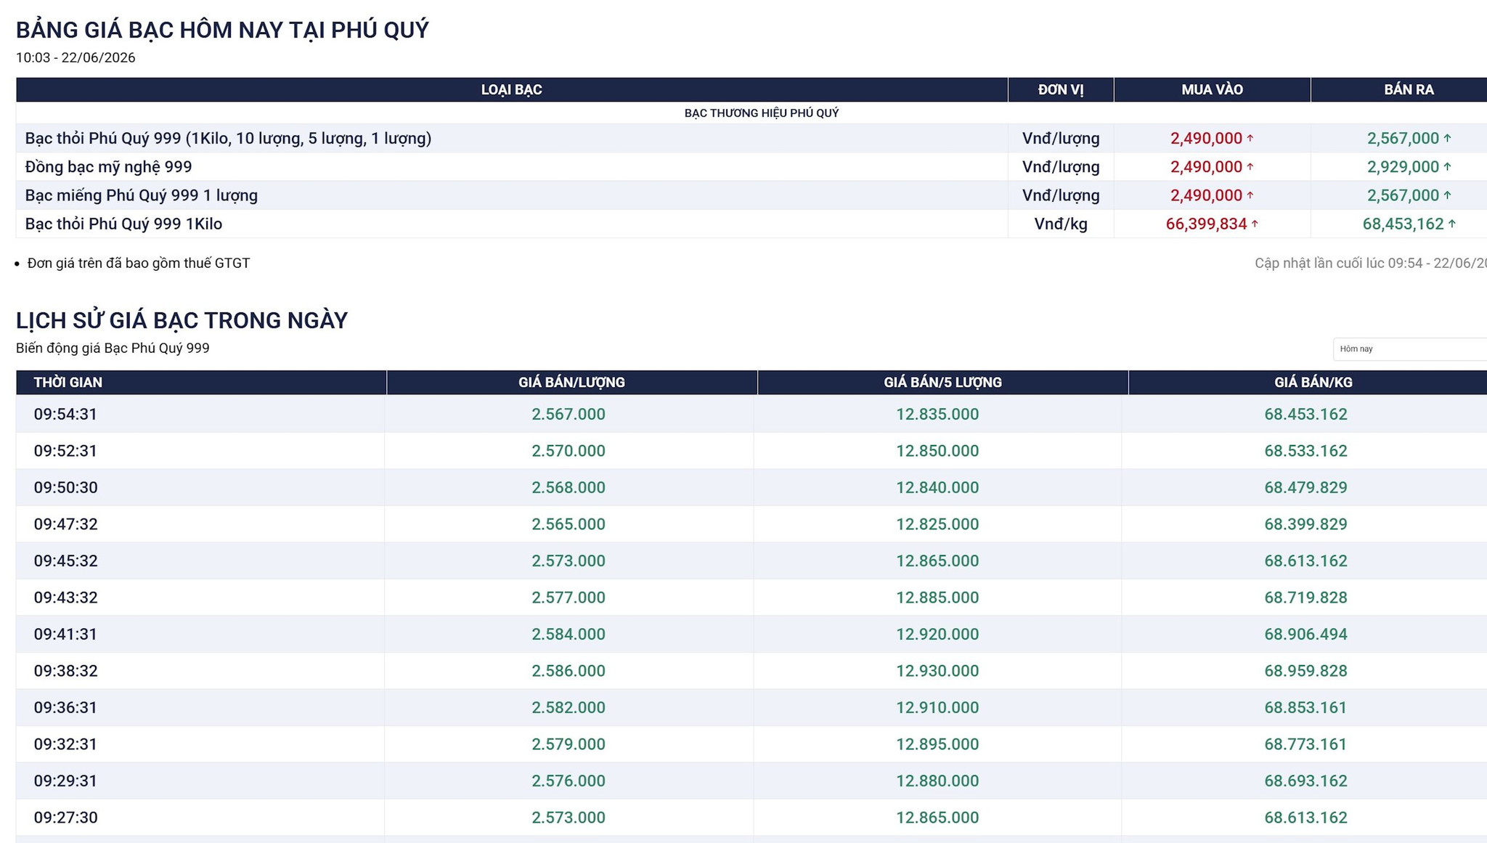Viewport: 1487px width, 843px height.
Task: Click the up arrow next to 2,929,000
Action: 1447,167
